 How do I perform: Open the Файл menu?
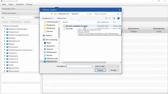tap(4, 4)
